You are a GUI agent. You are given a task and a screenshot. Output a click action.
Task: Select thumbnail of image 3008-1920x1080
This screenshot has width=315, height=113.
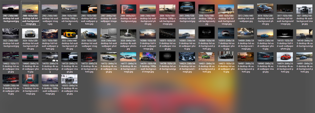click(x=226, y=9)
